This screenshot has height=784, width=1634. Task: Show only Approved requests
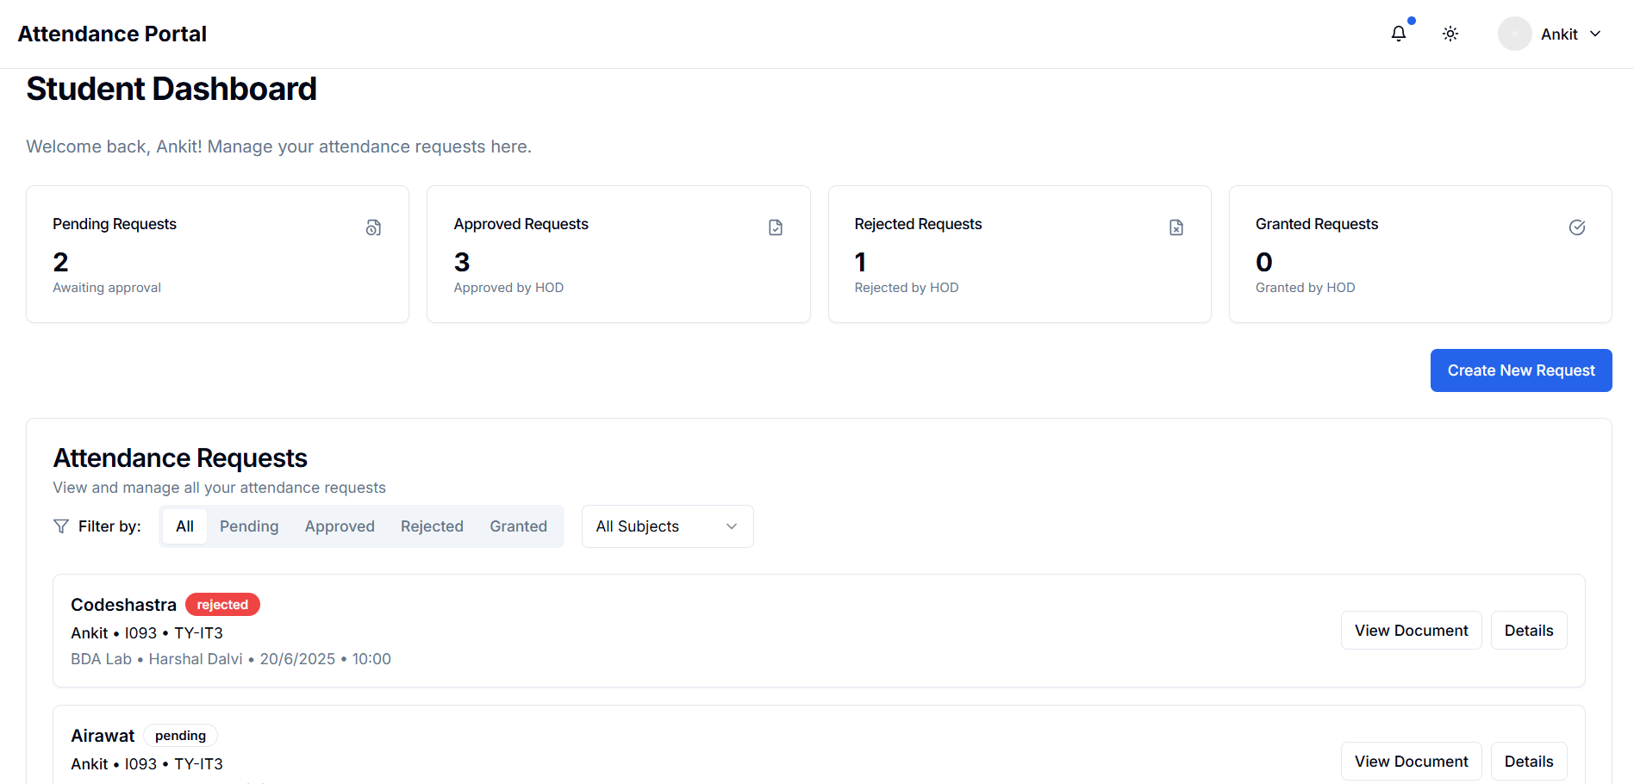pos(340,526)
